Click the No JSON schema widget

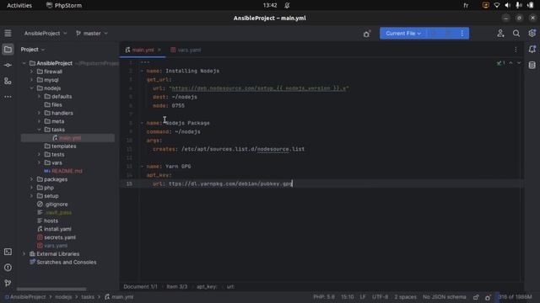pyautogui.click(x=445, y=297)
